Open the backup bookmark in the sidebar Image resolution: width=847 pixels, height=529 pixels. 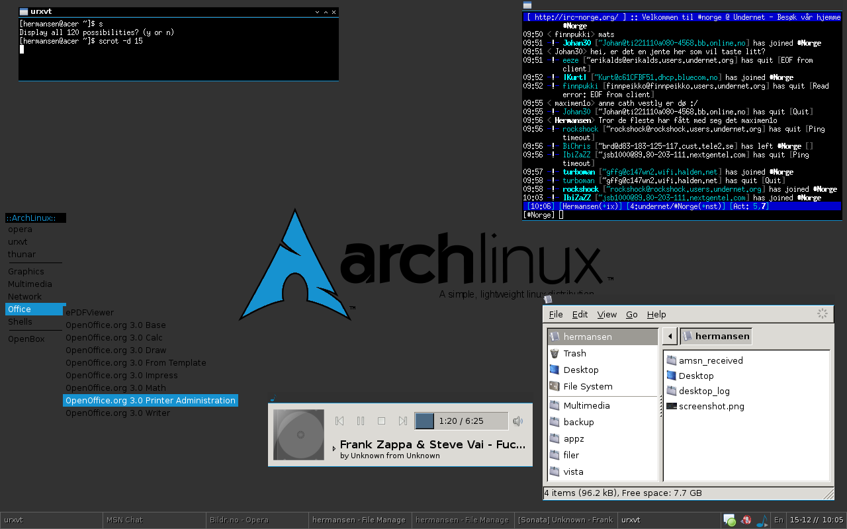point(603,422)
